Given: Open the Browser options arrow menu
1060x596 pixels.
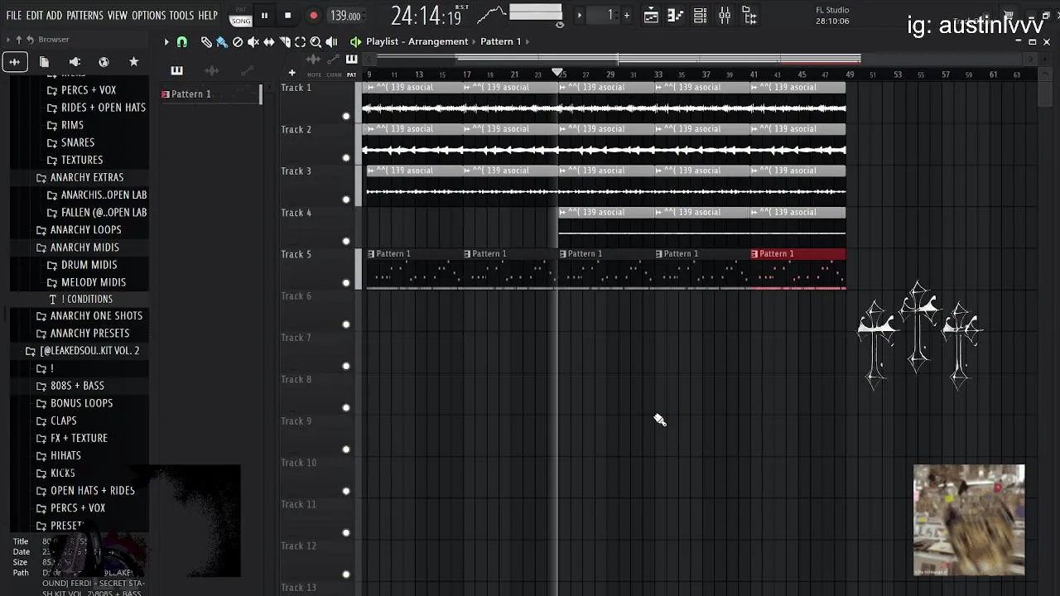Looking at the screenshot, I should (x=7, y=39).
